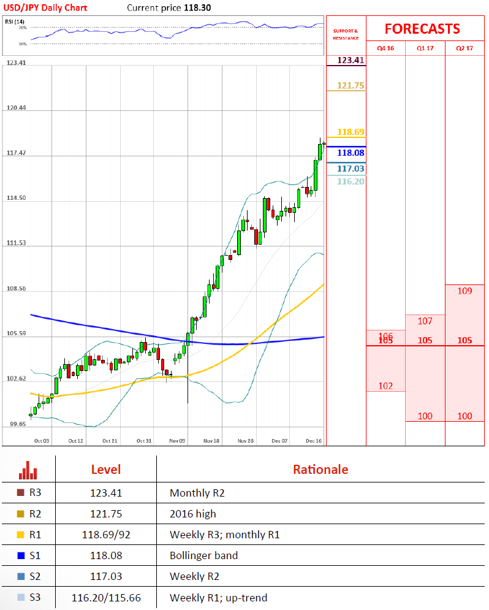Select the Q2 17 forecast column header
Screen dimensions: 489x610
(x=464, y=48)
